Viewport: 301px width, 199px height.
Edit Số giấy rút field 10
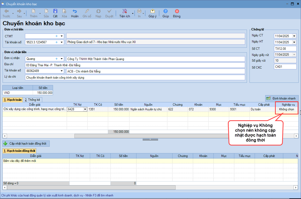[285, 60]
